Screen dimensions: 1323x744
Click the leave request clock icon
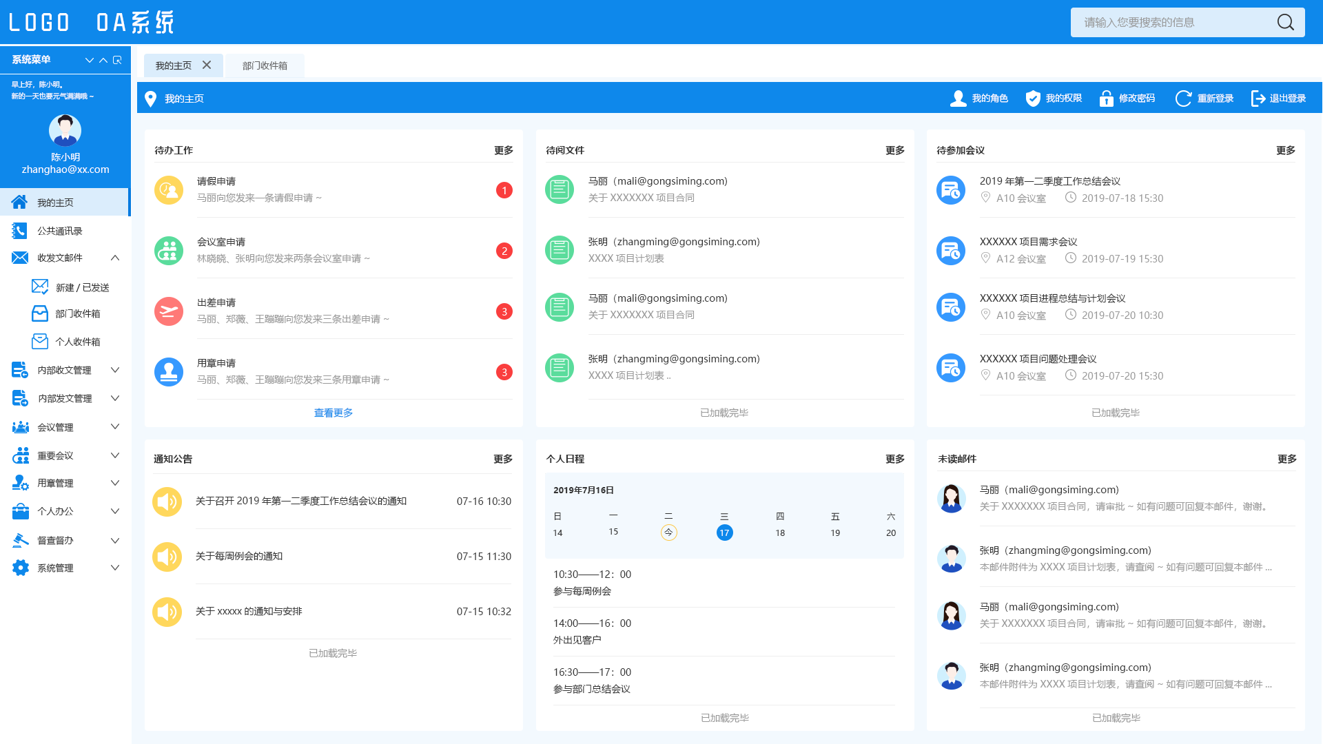pos(169,190)
